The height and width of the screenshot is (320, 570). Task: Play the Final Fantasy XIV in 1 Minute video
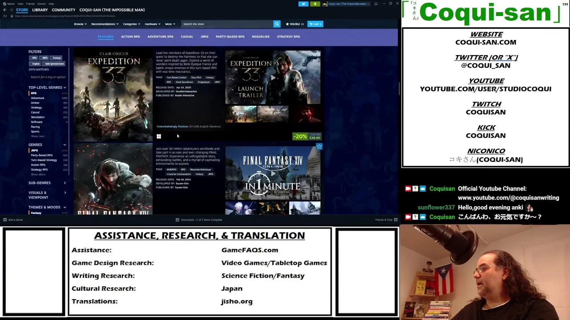273,173
